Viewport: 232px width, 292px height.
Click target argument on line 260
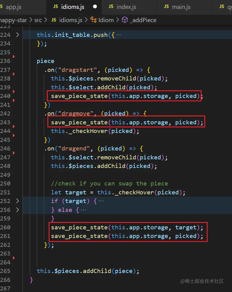coord(186,228)
